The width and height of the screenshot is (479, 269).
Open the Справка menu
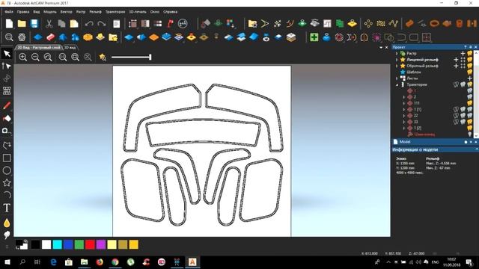click(170, 12)
